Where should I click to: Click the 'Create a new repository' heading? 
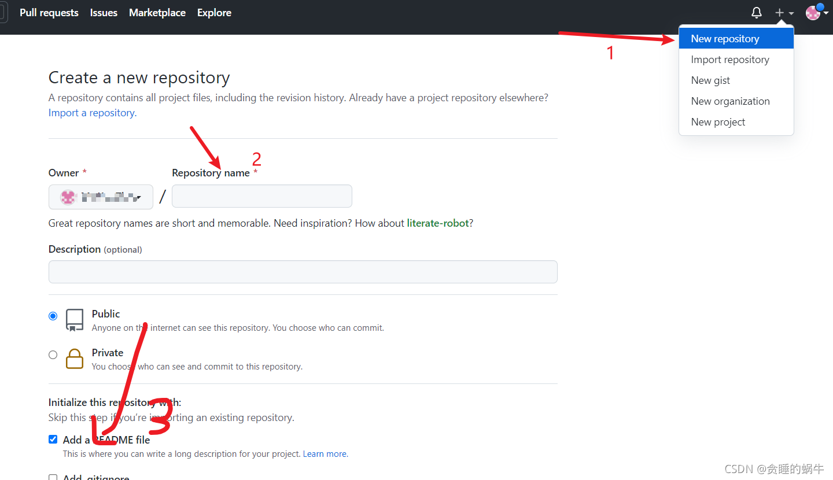(x=139, y=77)
